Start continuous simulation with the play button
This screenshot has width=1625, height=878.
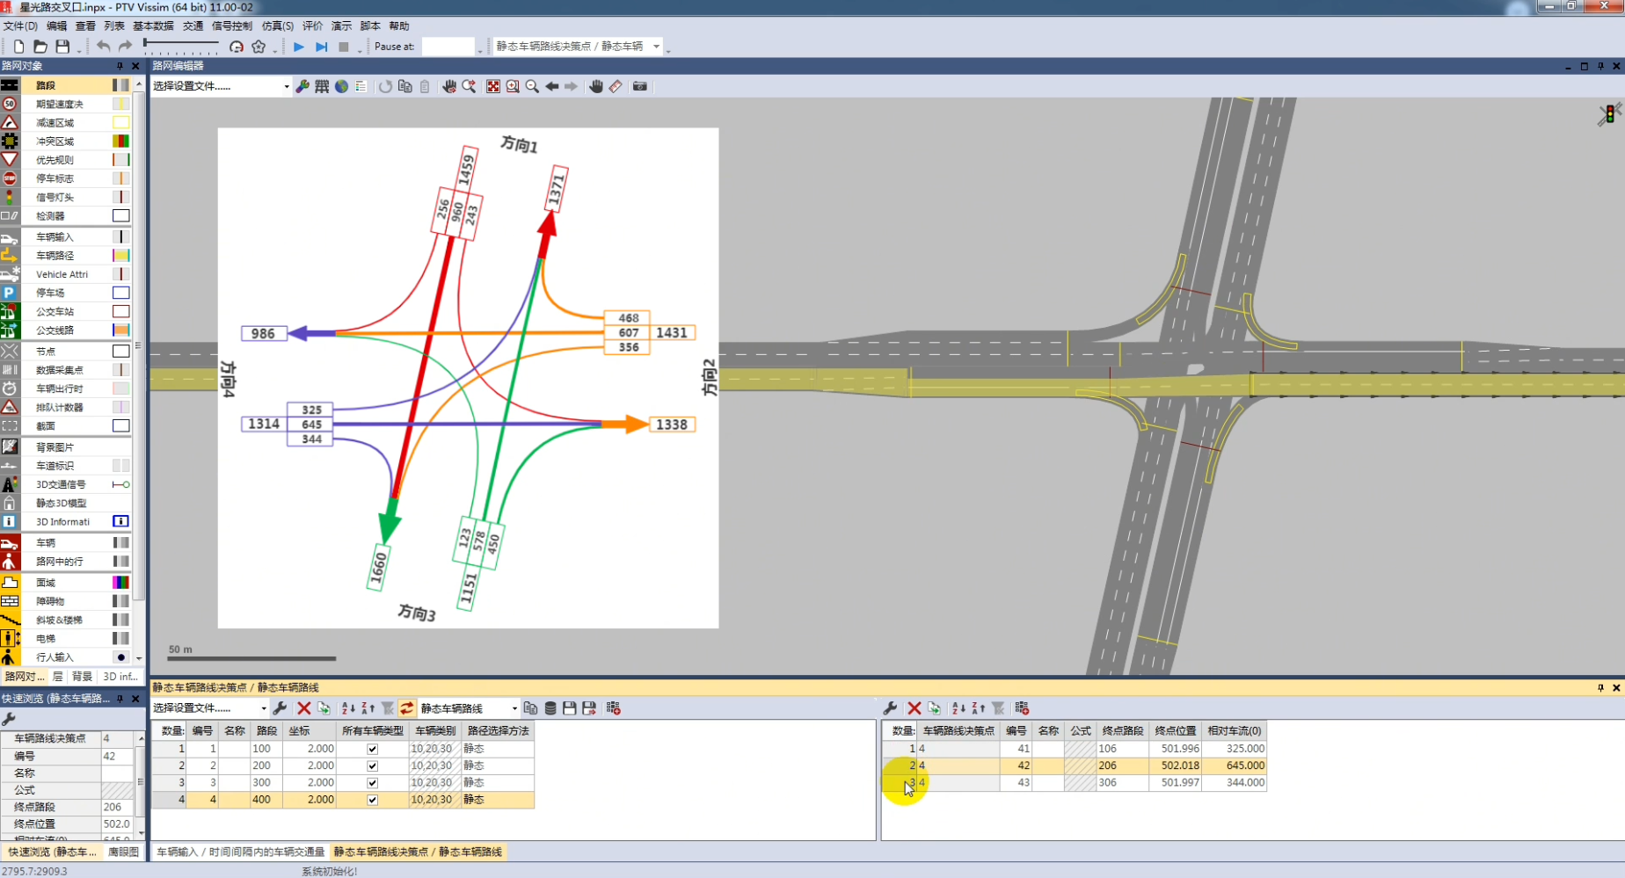coord(299,47)
